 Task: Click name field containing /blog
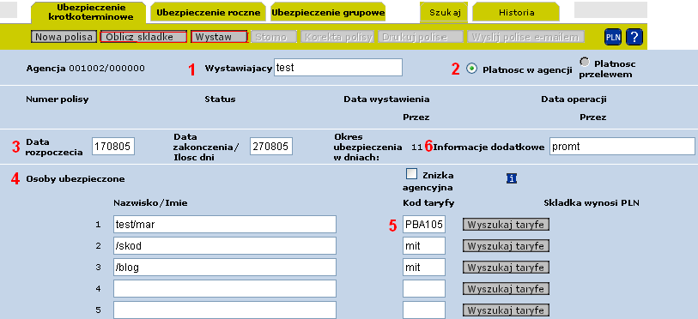(225, 267)
